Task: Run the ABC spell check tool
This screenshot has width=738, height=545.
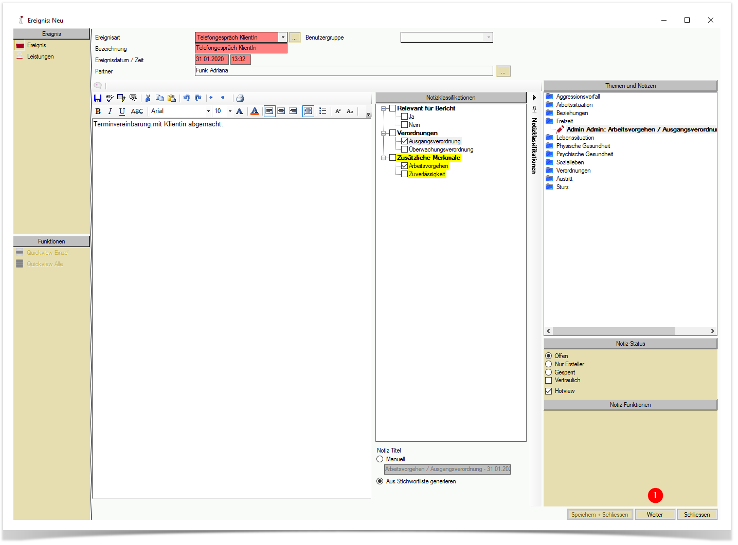Action: pyautogui.click(x=110, y=98)
